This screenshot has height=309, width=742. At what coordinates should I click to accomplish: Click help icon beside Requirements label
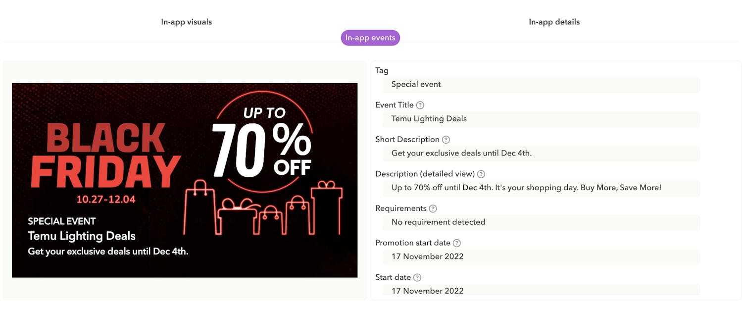pos(433,208)
